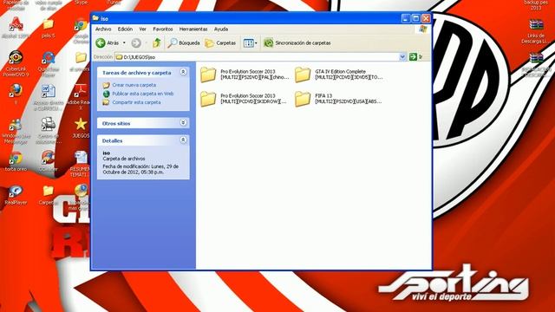Open the Archivo menu

tap(103, 29)
